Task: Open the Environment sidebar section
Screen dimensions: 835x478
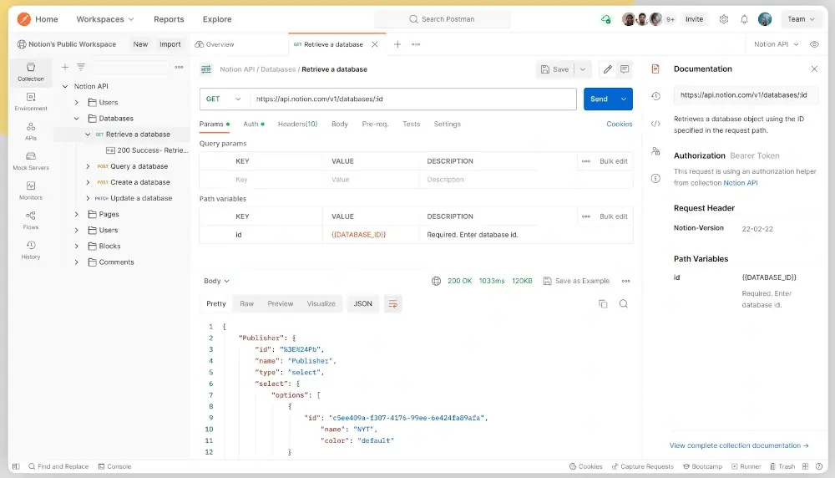Action: click(x=31, y=101)
